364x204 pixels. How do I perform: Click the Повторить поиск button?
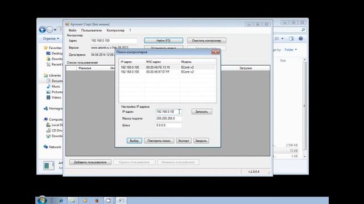tap(159, 141)
